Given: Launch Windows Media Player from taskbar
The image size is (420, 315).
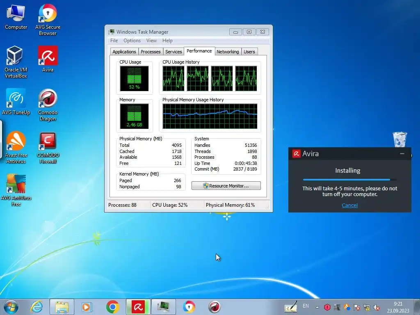Looking at the screenshot, I should [87, 307].
